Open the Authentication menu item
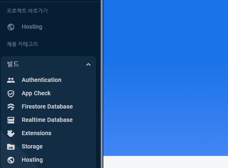The height and width of the screenshot is (168, 228). (41, 80)
